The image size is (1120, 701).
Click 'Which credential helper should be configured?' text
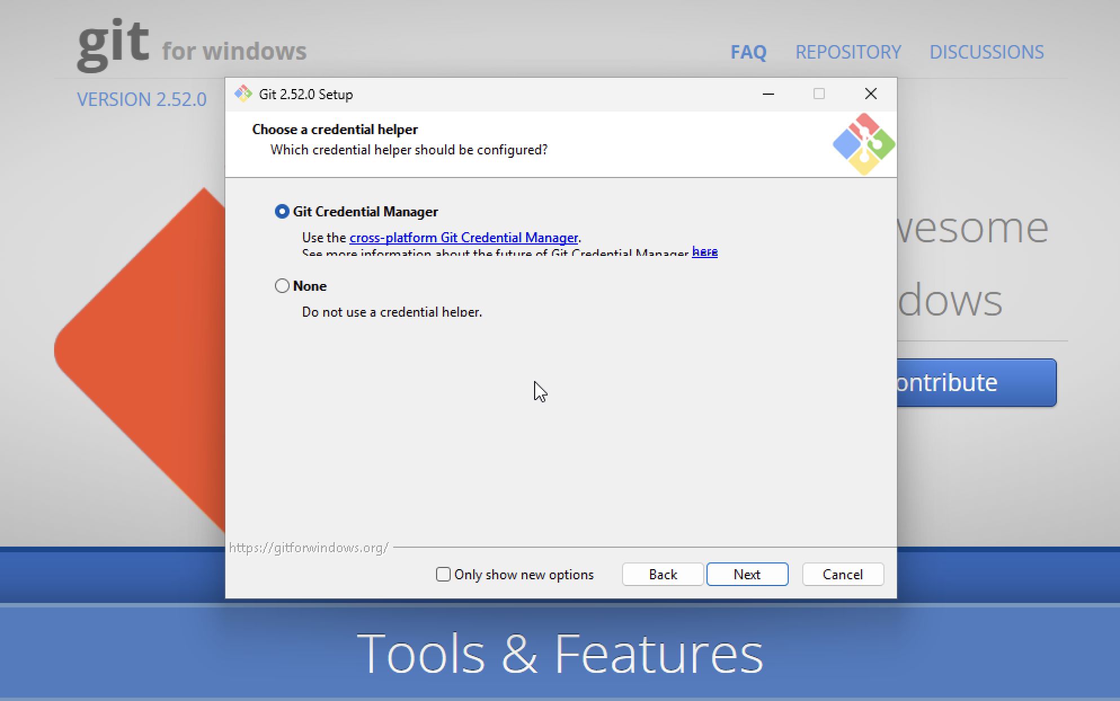pos(409,150)
